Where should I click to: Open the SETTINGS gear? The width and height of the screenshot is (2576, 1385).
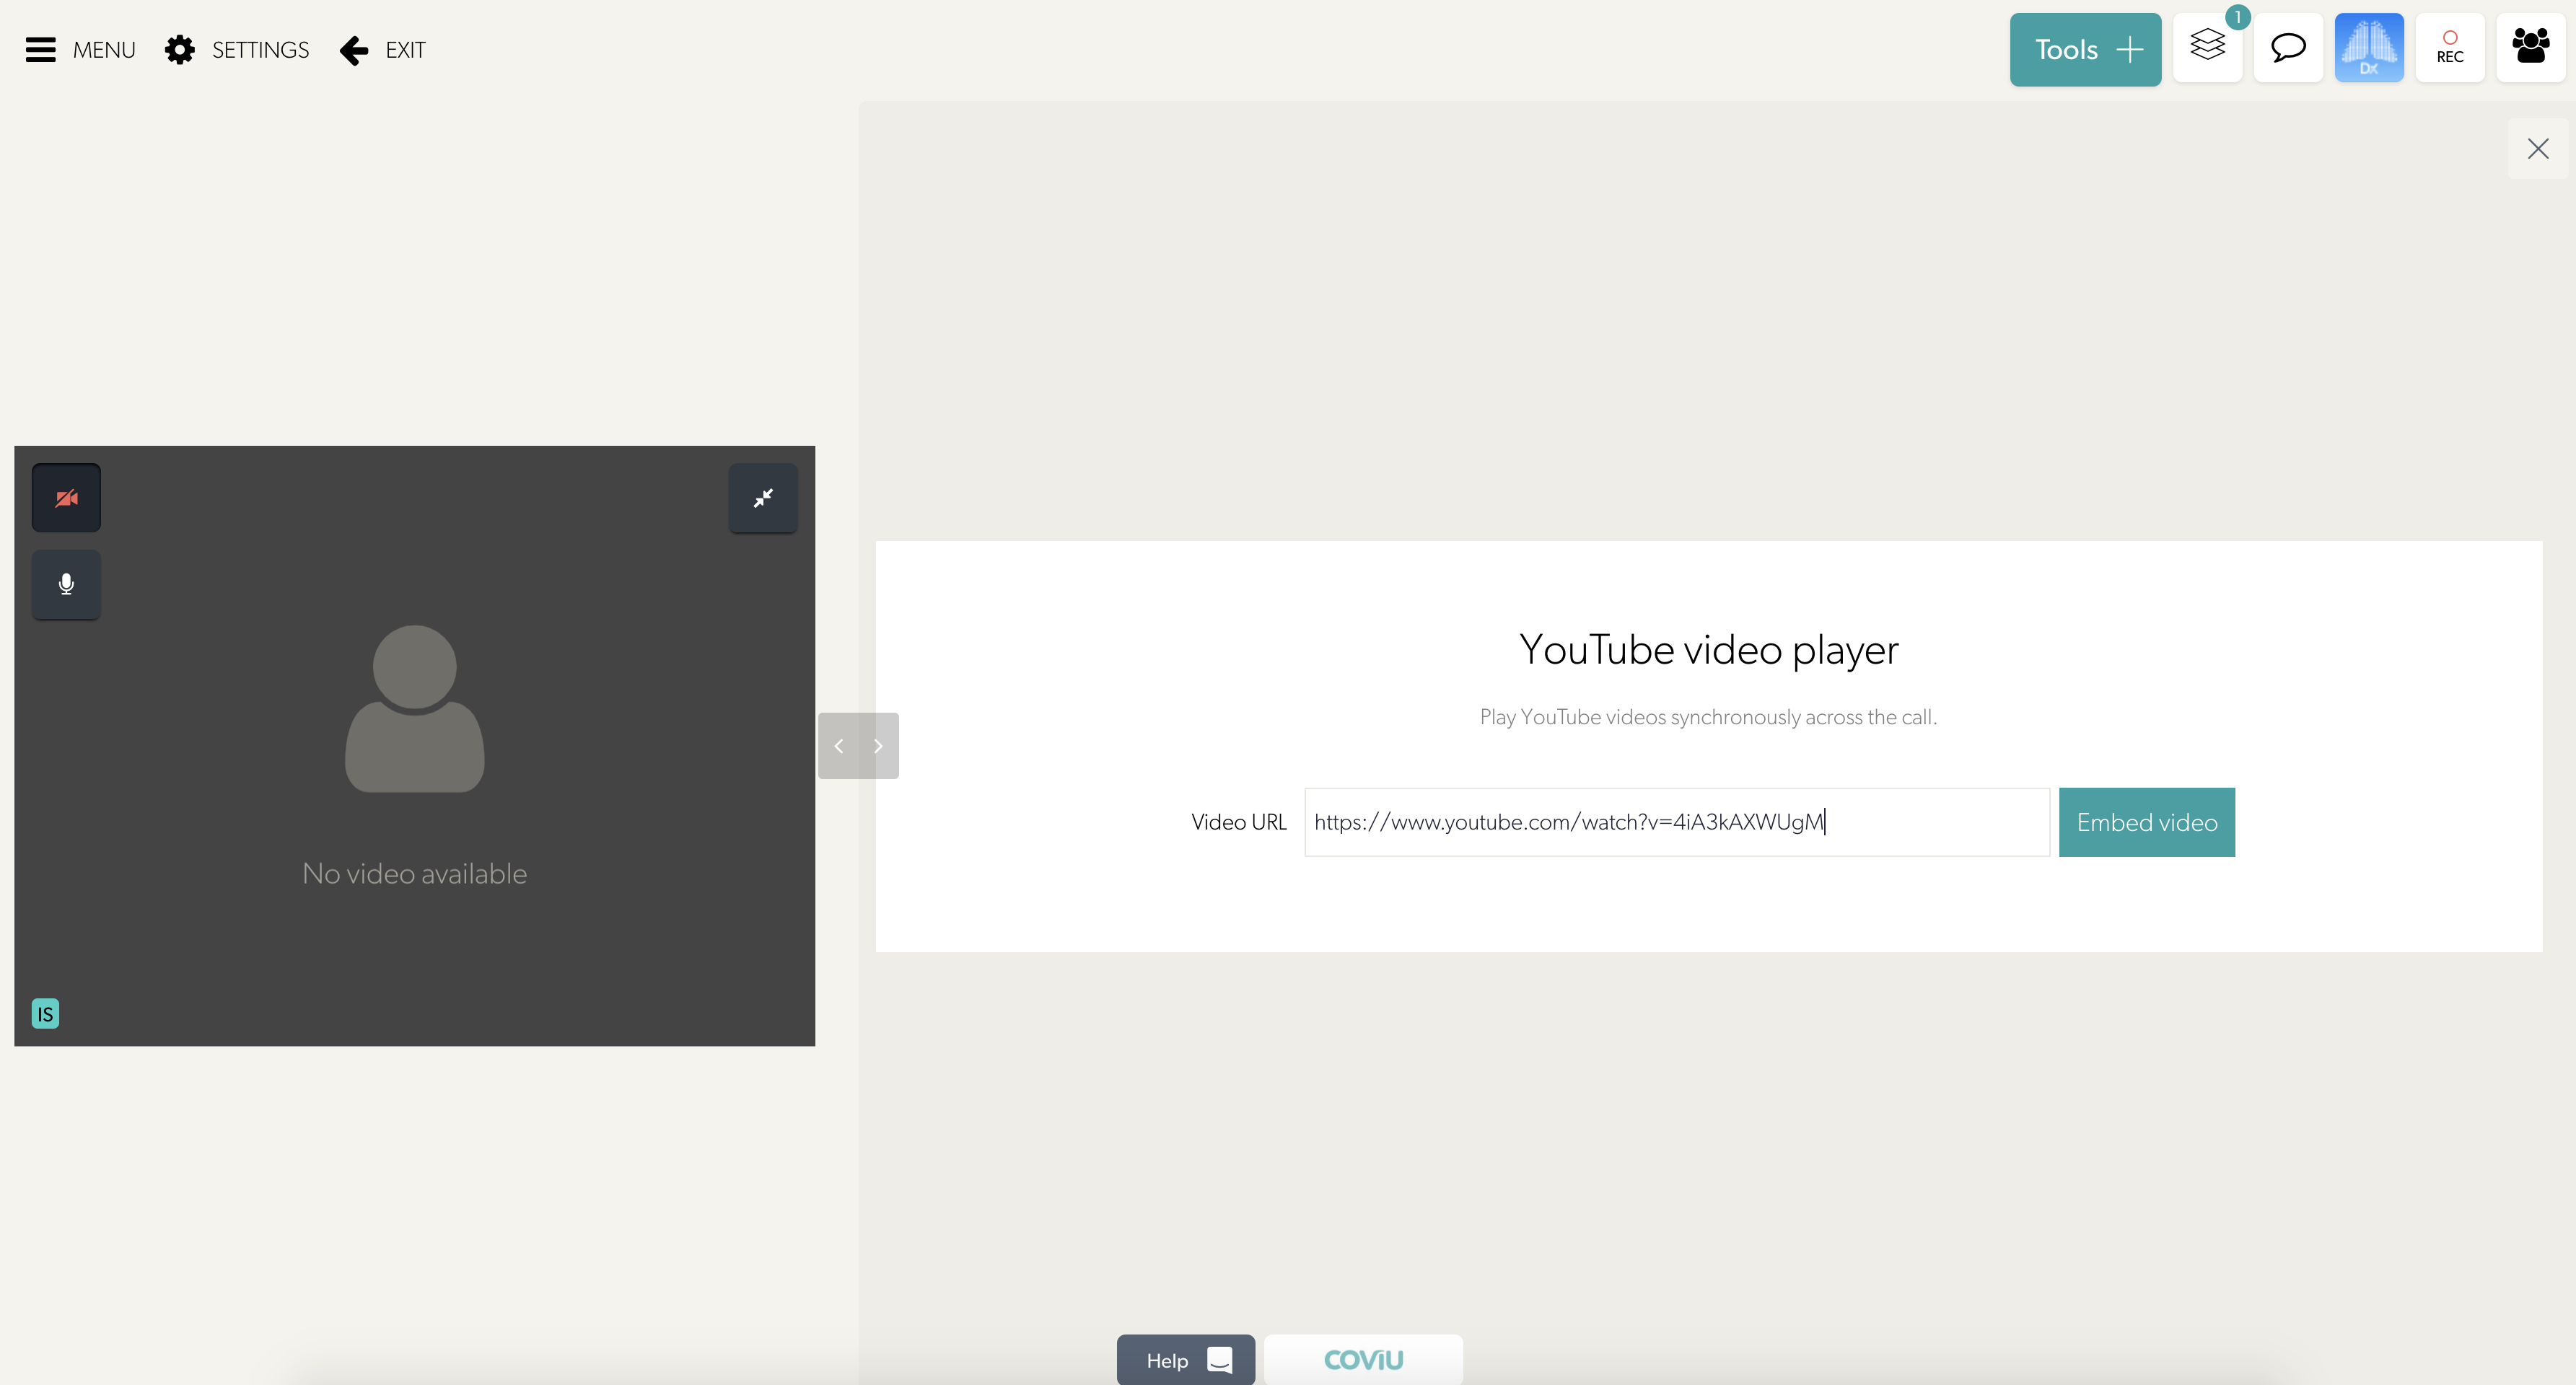point(237,50)
